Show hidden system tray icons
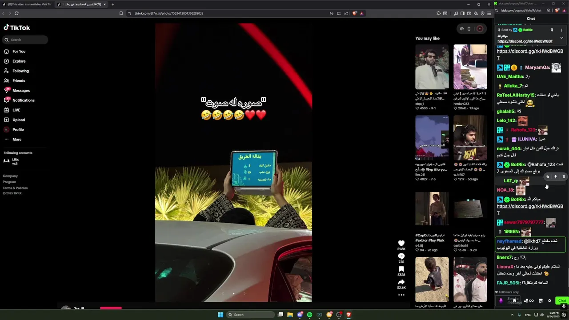Viewport: 569px width, 320px height. (x=512, y=315)
